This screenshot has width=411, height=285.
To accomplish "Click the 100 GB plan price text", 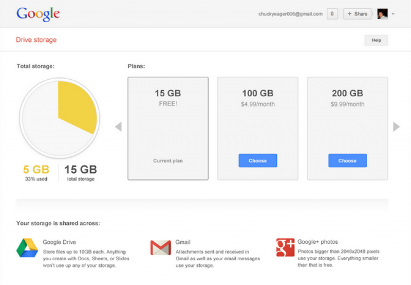I will click(x=257, y=104).
